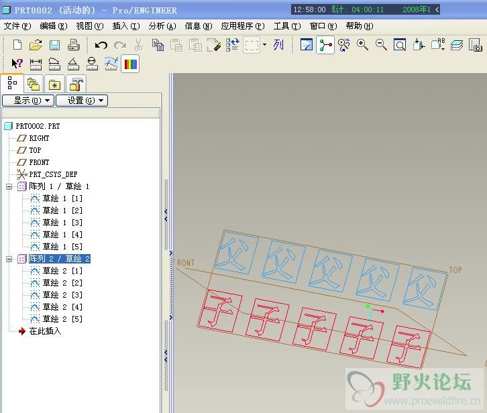Click the Print icon
The image size is (487, 413).
pyautogui.click(x=74, y=45)
